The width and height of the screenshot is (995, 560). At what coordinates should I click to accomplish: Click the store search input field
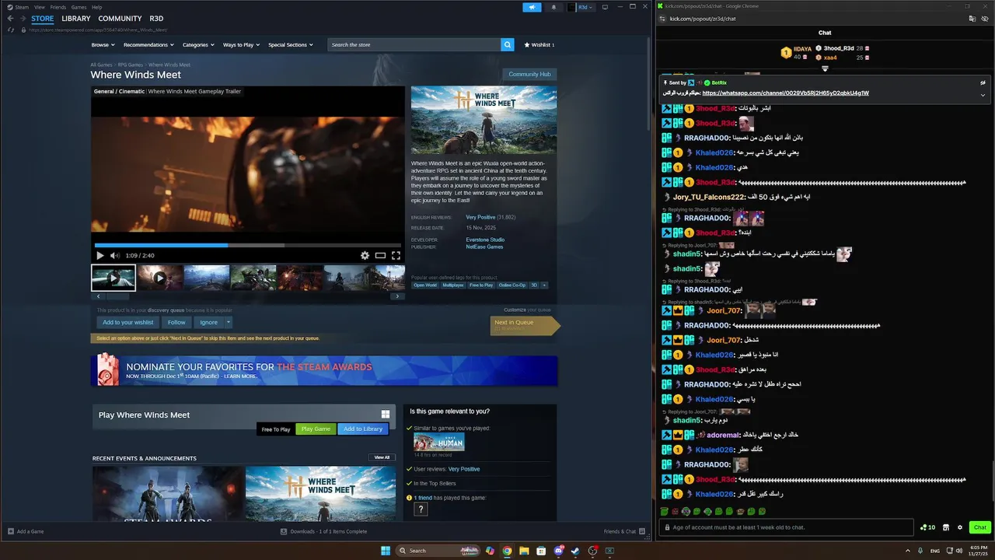pos(414,45)
